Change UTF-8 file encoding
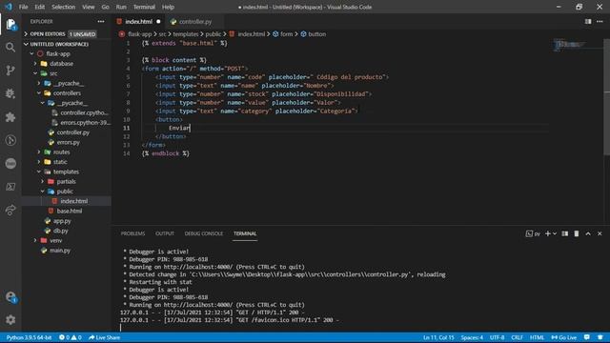610x343 pixels. click(x=498, y=337)
